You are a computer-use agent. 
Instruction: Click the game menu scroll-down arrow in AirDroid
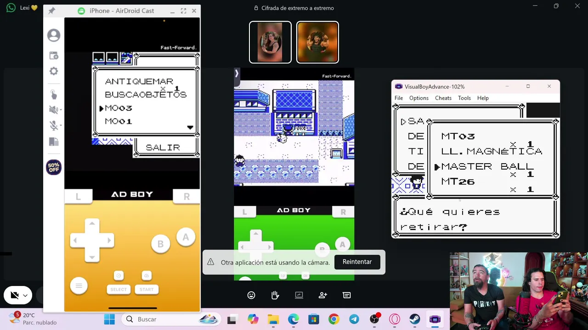point(190,128)
